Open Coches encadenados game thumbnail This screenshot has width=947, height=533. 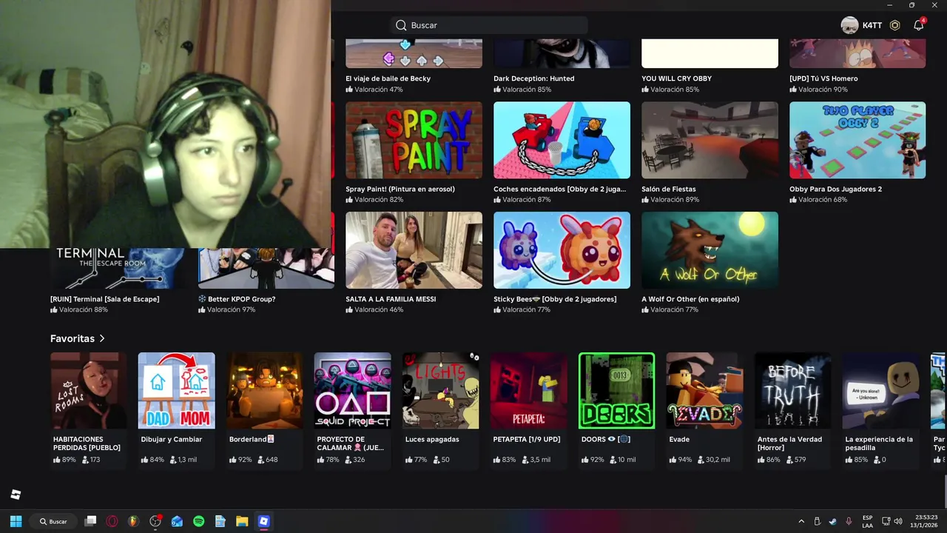pyautogui.click(x=562, y=140)
